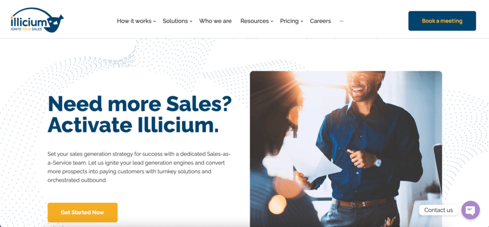Click the IGNITE YOUR SALES tagline
This screenshot has width=489, height=227.
26,29
